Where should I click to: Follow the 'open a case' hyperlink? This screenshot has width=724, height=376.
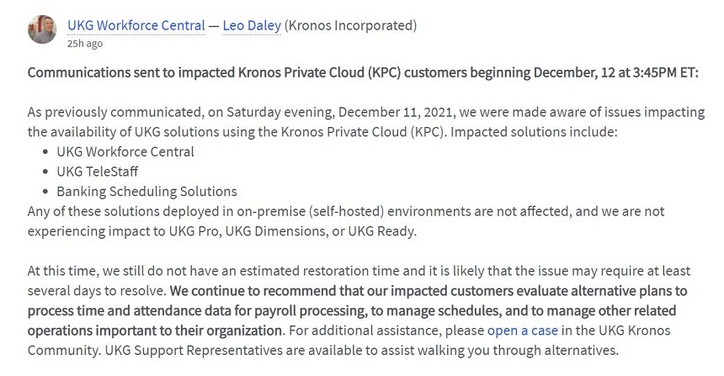click(x=523, y=331)
